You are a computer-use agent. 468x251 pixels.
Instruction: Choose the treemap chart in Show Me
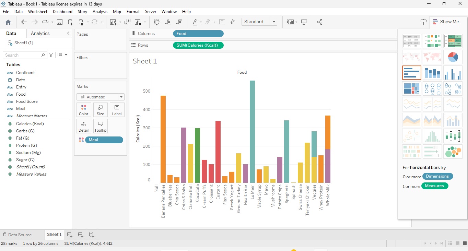pos(412,88)
